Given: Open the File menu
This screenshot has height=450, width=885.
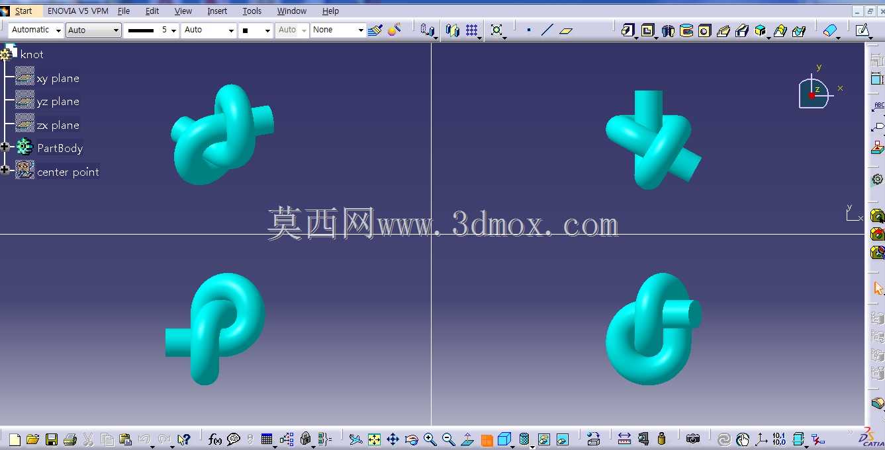Looking at the screenshot, I should click(x=124, y=11).
